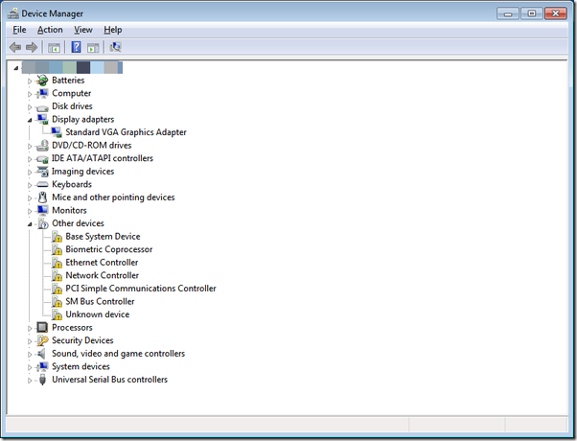Select the Ethernet Controller device
Viewport: 577px width, 441px height.
click(x=102, y=263)
